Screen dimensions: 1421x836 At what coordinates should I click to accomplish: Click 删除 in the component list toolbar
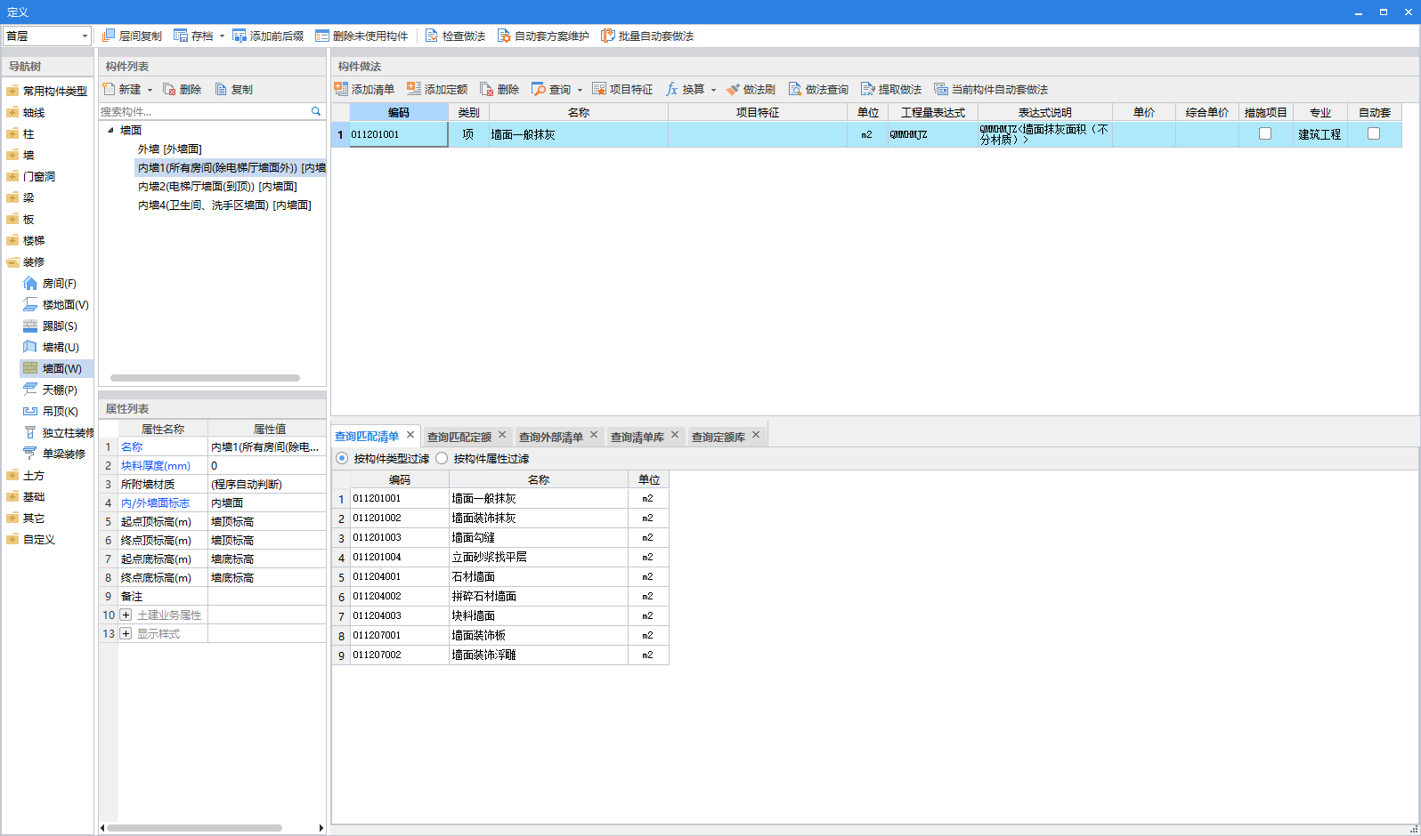click(182, 89)
